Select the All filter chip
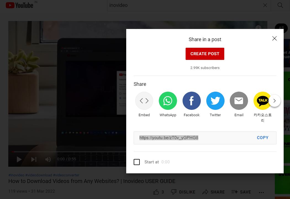Viewport: 290px width, 199px height. (281, 28)
